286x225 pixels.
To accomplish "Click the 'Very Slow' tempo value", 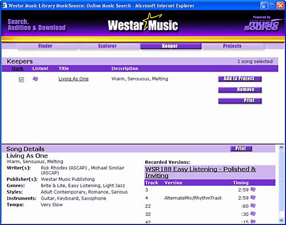I will (x=51, y=204).
